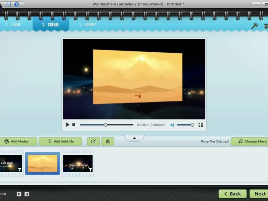Go to the 3. Export step
This screenshot has width=268, height=201.
[87, 25]
